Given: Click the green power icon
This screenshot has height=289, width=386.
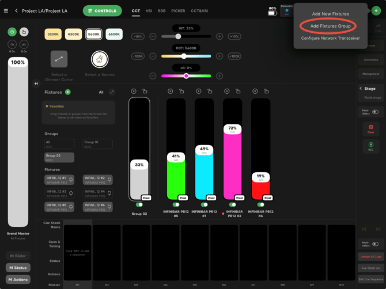Looking at the screenshot, I should click(x=12, y=32).
